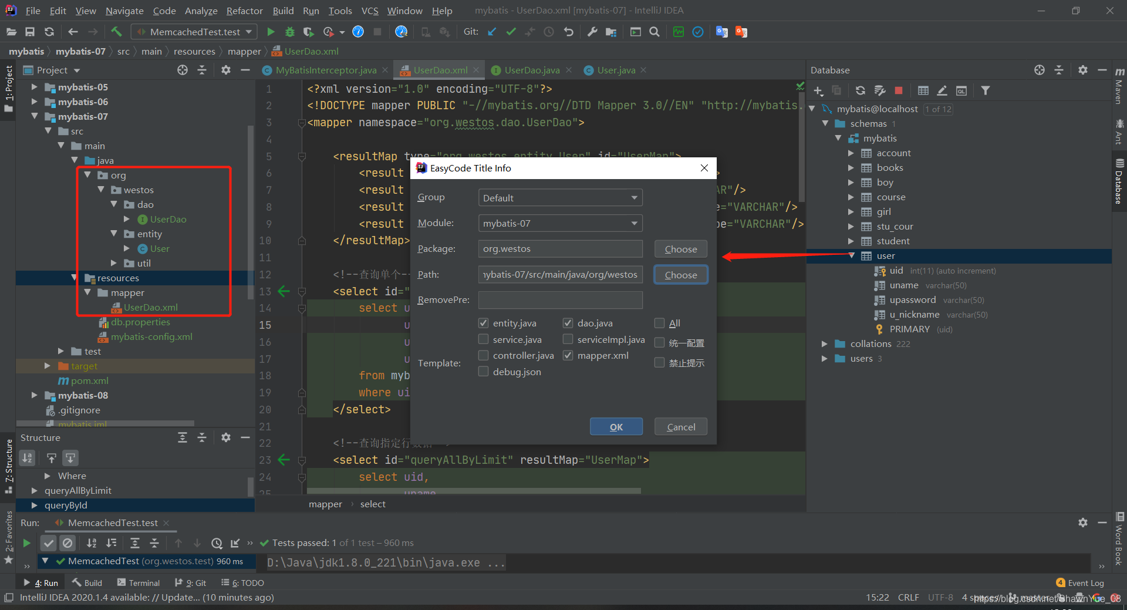Click the RemovePre input field
This screenshot has width=1127, height=610.
(x=560, y=300)
